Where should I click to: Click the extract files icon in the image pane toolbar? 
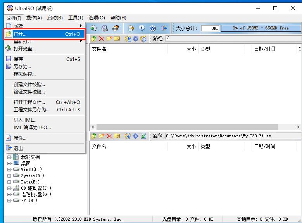coord(128,39)
